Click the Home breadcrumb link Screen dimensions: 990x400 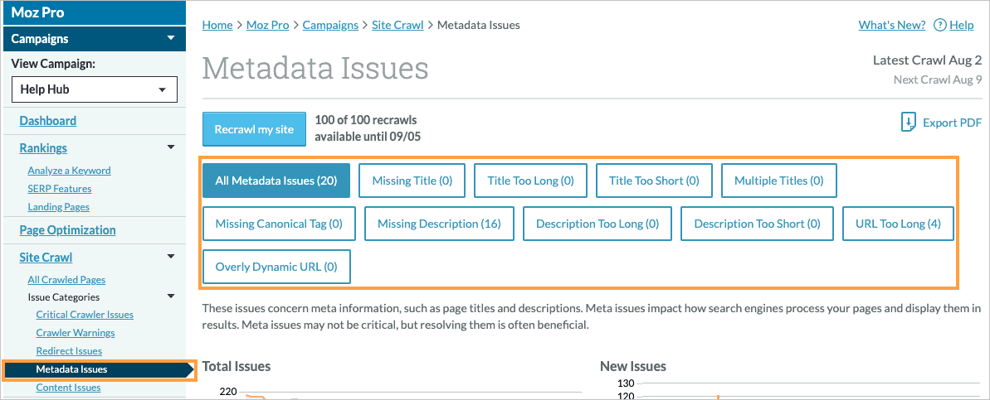point(217,25)
